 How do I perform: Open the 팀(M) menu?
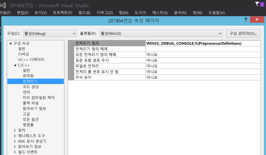tap(124, 13)
